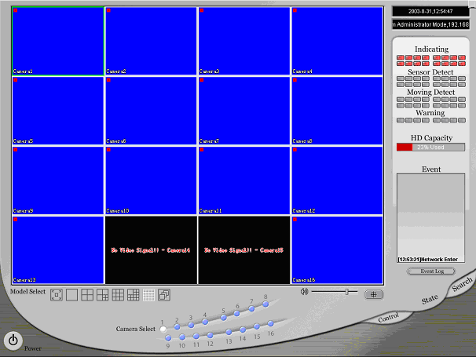Click the Camera15 No Video Signal pane
The image size is (476, 357).
244,250
